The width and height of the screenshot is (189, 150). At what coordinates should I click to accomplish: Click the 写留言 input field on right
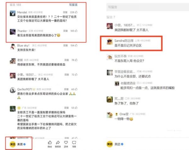point(148,7)
